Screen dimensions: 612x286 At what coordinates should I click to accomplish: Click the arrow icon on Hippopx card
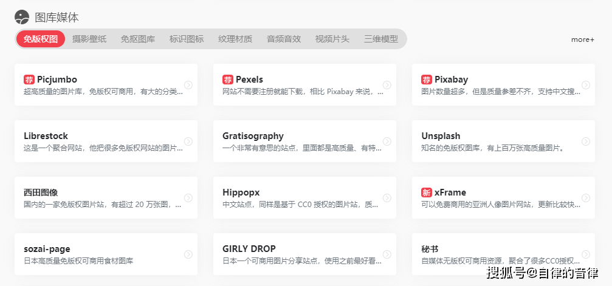pos(387,198)
